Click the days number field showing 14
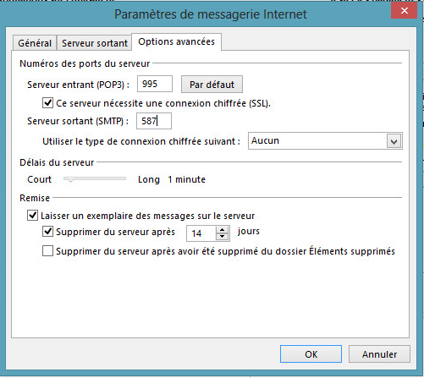This screenshot has width=424, height=378. tap(201, 233)
